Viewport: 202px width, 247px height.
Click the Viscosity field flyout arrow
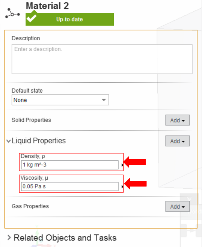click(122, 187)
